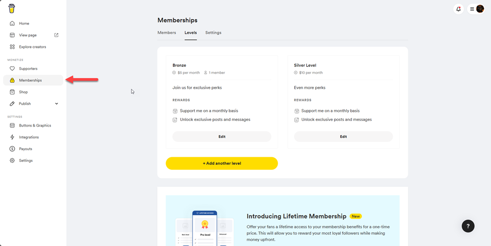
Task: Click the Lifetime Membership promo illustration
Action: [204, 228]
